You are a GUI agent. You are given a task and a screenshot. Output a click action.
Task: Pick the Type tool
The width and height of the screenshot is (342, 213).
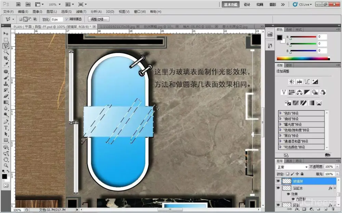point(6,127)
